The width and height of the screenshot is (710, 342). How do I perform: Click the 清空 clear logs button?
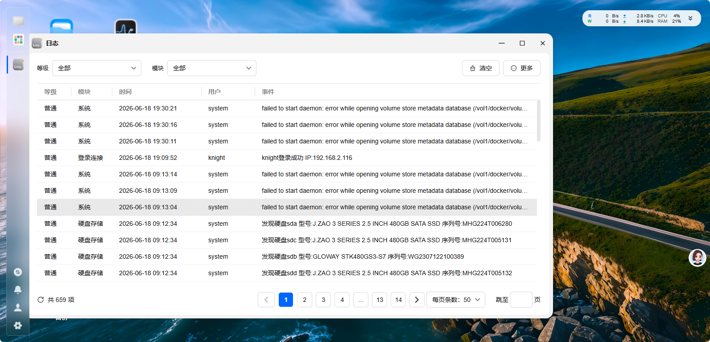481,68
